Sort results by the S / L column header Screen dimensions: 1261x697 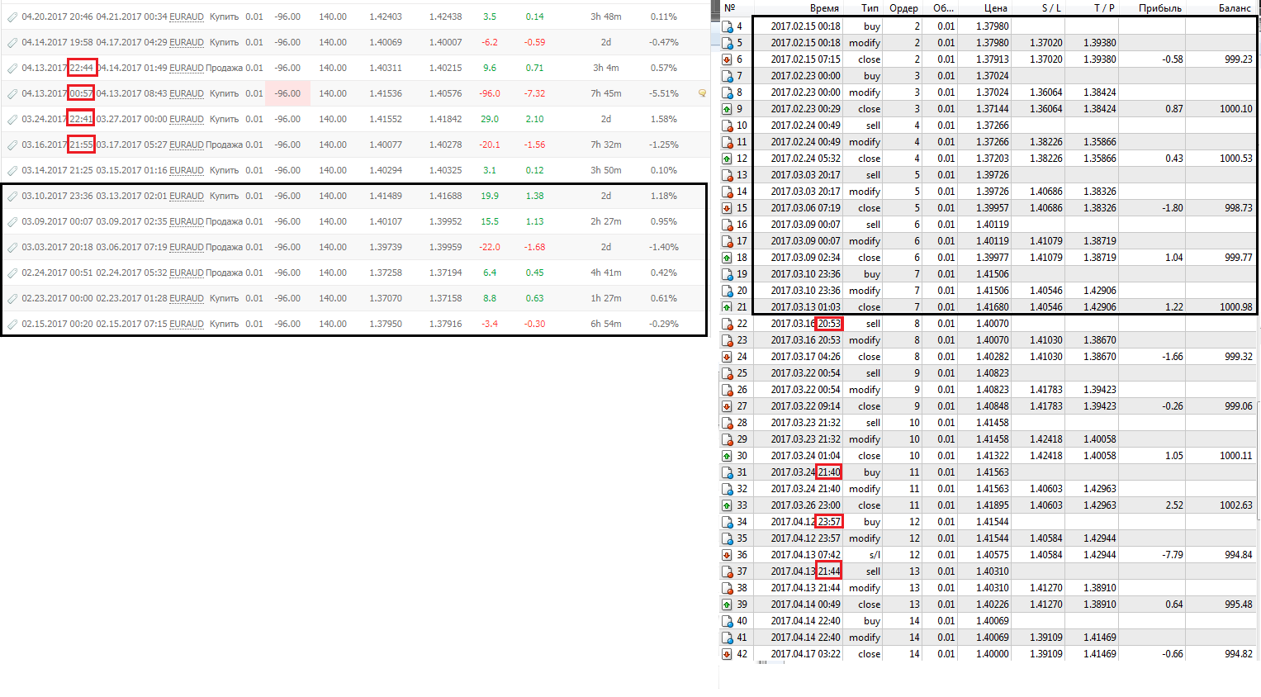[x=1051, y=8]
